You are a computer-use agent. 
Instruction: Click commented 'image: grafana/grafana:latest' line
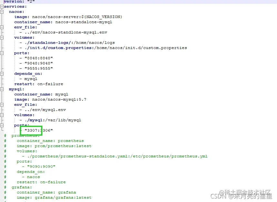[54, 197]
